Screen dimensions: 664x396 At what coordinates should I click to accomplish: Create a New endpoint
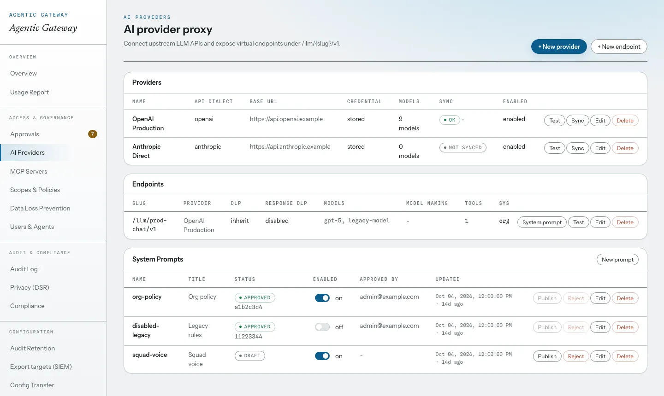coord(619,47)
